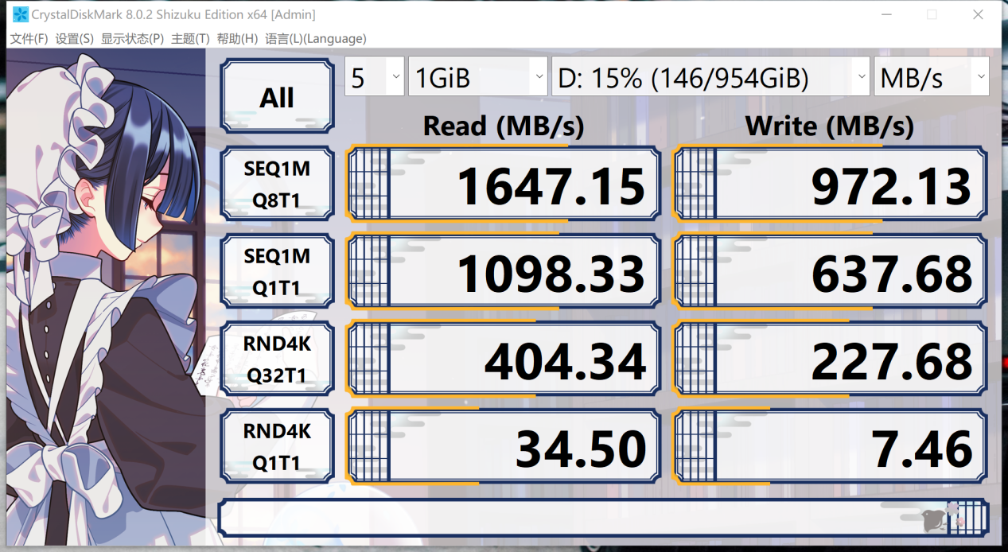Click the 1098.33 read result
This screenshot has height=552, width=1008.
point(504,271)
